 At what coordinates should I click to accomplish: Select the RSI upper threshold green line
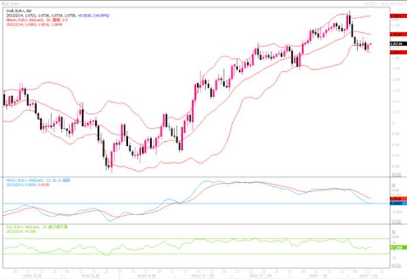[176, 238]
